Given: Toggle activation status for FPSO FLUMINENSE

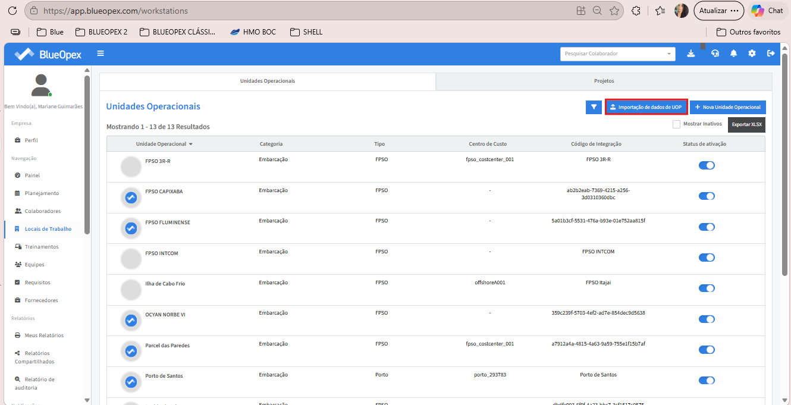Looking at the screenshot, I should pos(707,227).
